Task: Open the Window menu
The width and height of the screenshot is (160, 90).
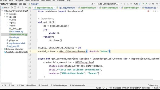Action: coord(60,0)
